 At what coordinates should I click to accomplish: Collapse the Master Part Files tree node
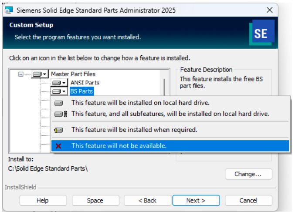tap(20, 74)
